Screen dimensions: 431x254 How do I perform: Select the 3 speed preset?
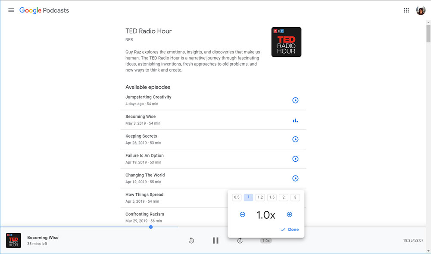(295, 198)
